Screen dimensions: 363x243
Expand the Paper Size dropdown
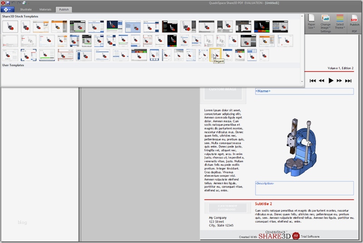[x=312, y=21]
